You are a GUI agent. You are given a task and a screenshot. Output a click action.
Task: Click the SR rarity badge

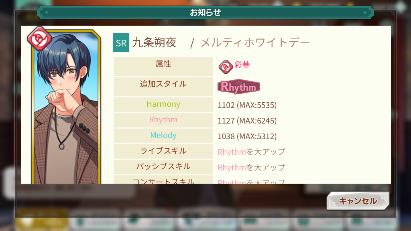tap(121, 43)
